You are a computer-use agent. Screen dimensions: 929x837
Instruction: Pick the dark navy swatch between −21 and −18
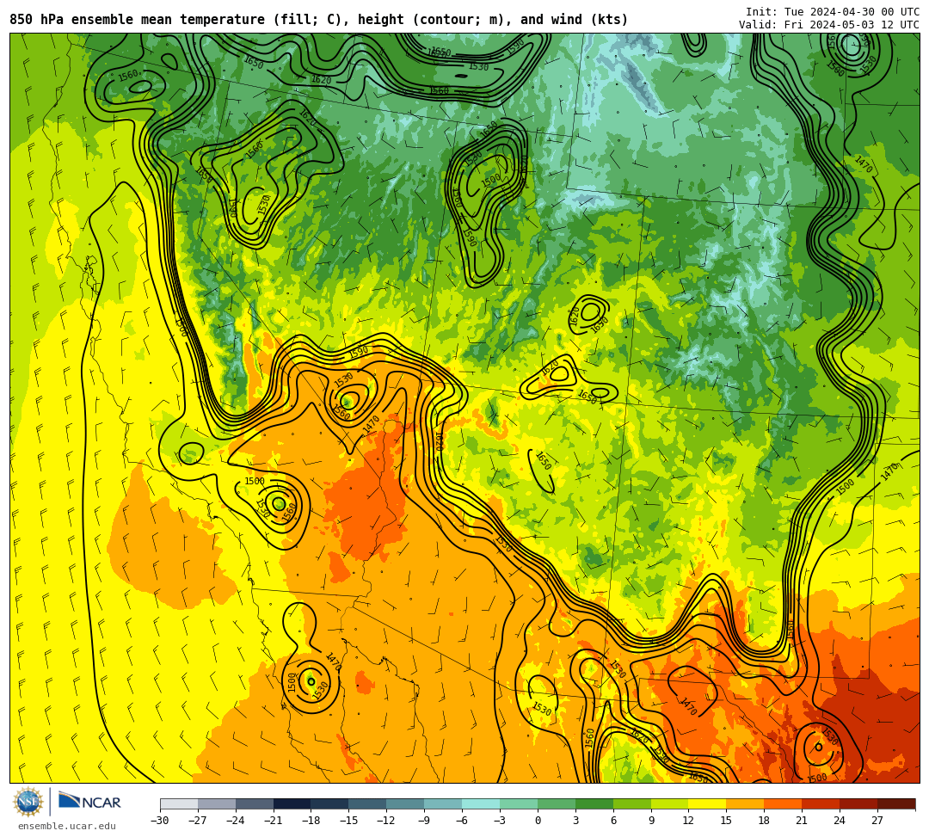292,803
